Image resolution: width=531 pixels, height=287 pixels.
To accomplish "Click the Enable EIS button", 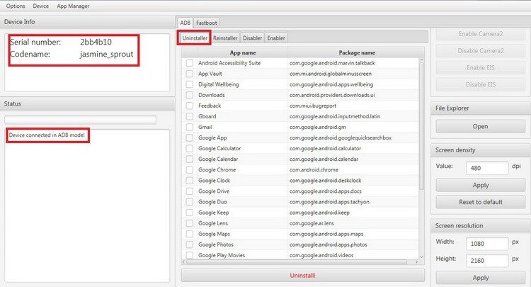I will click(481, 68).
